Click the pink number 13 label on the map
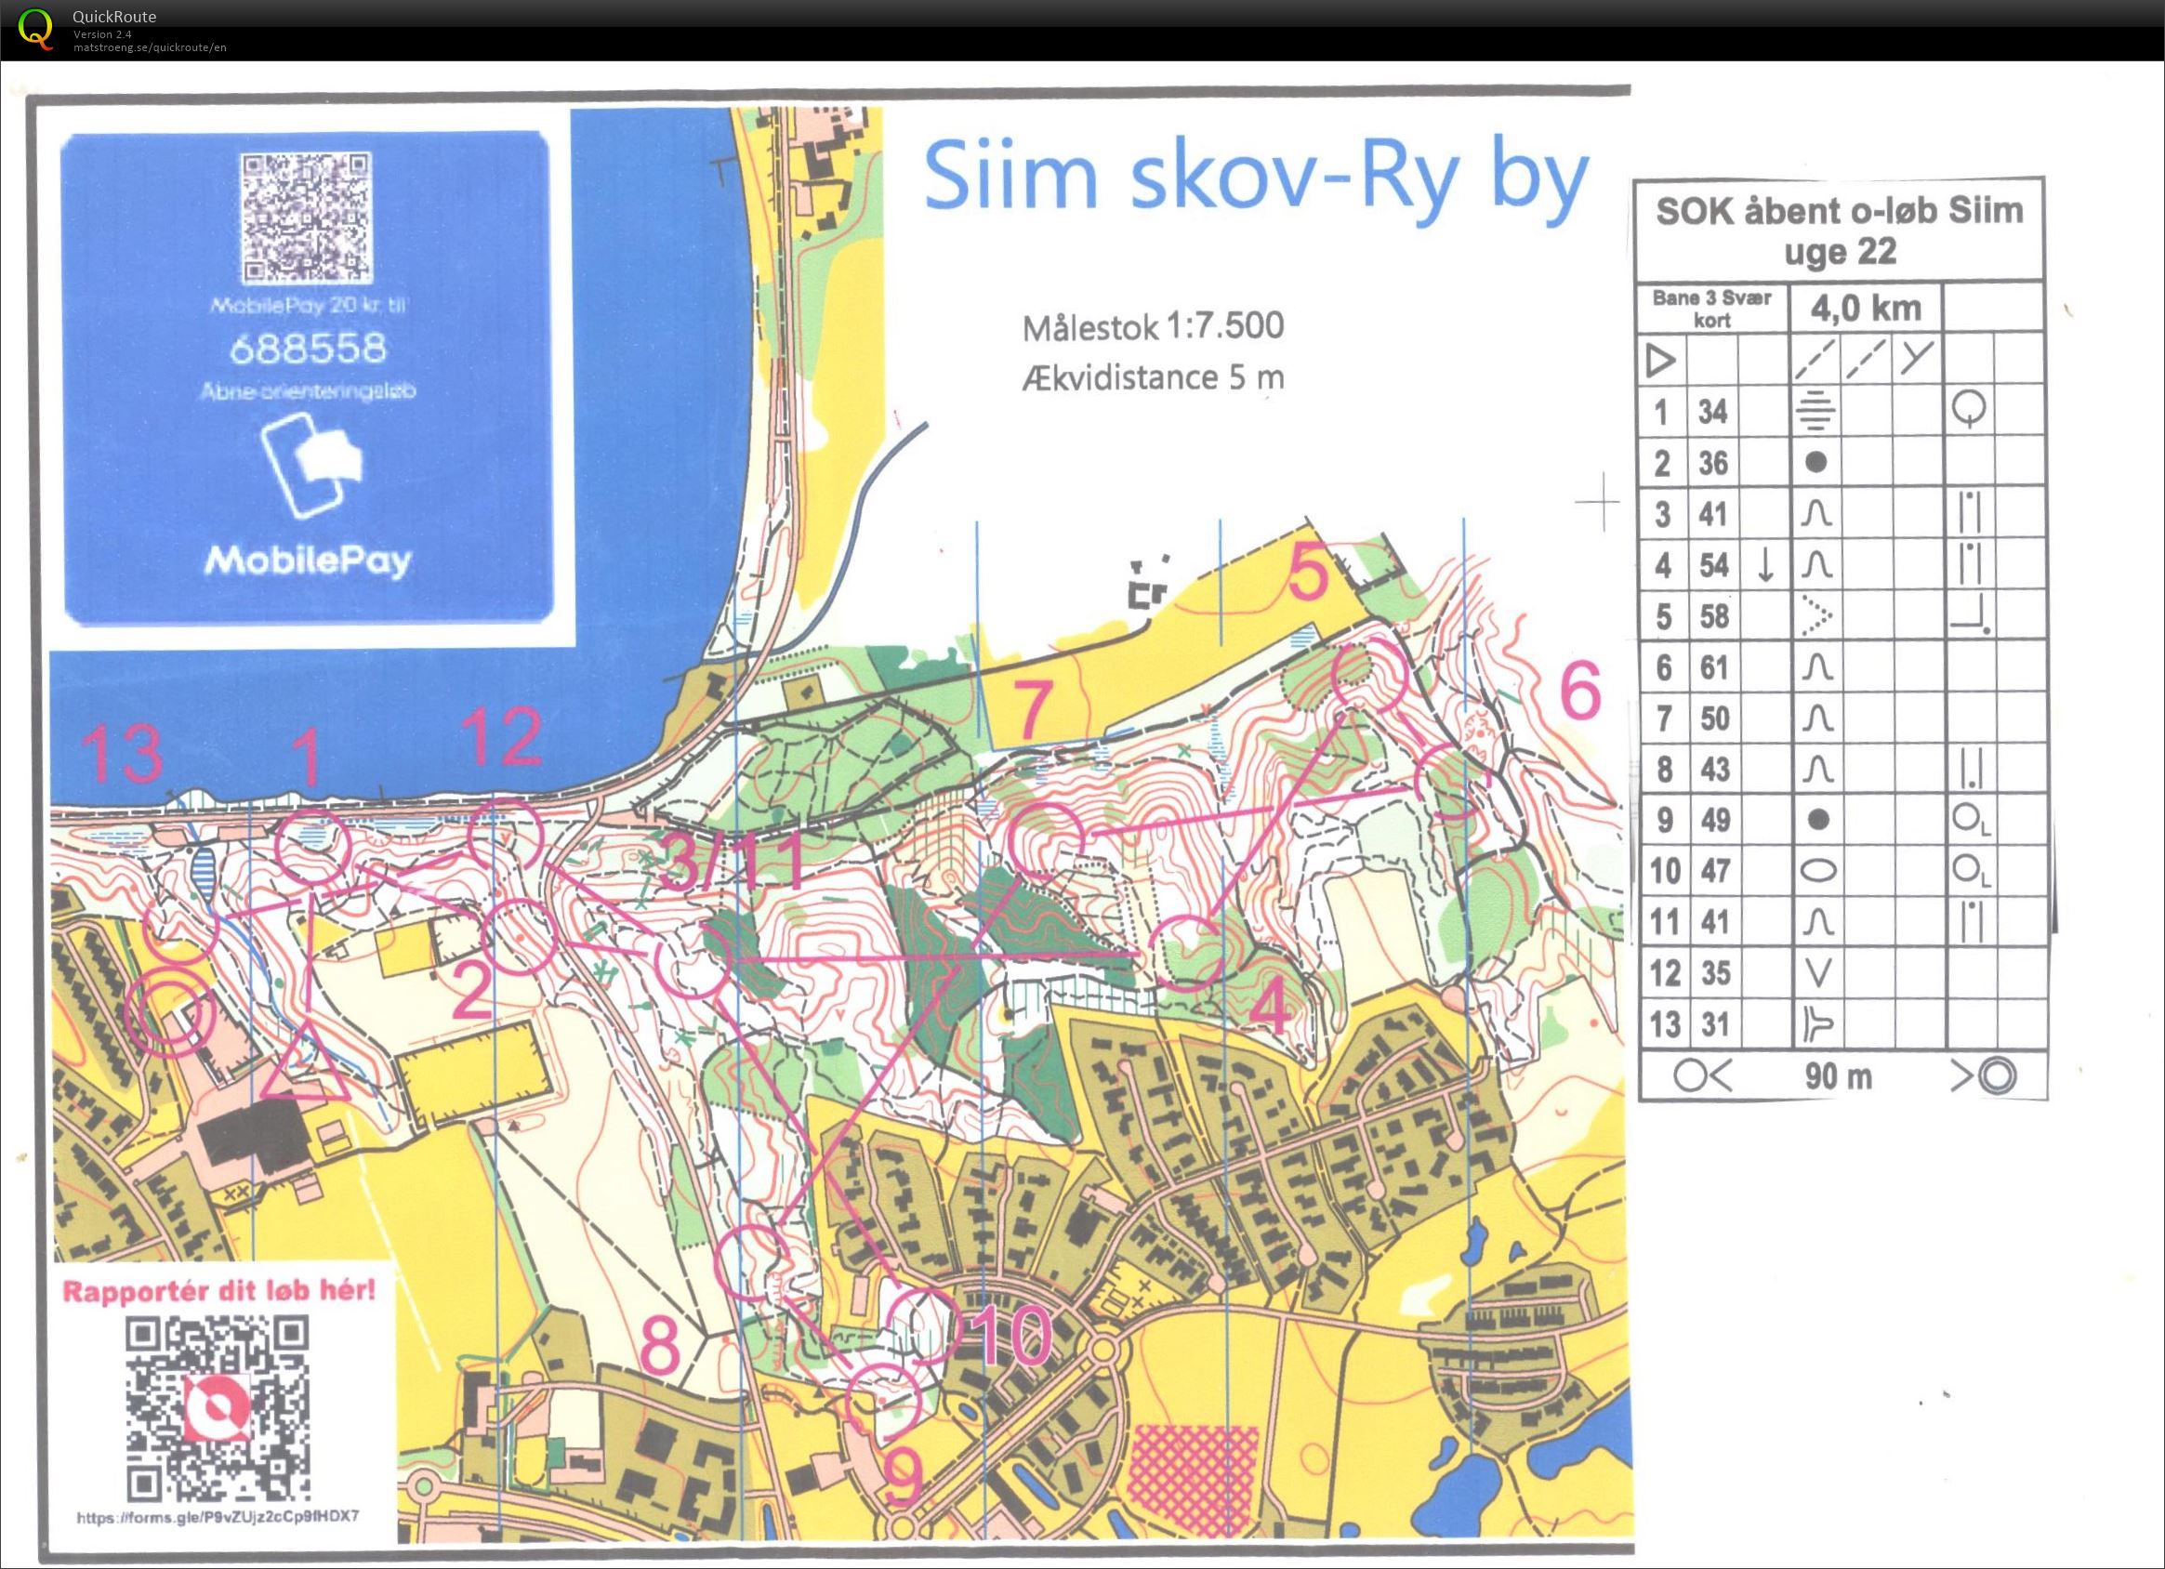The image size is (2165, 1569). point(124,753)
